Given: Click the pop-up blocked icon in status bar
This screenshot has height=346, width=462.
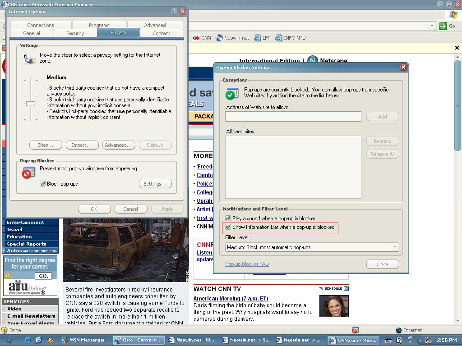Looking at the screenshot, I should [356, 330].
